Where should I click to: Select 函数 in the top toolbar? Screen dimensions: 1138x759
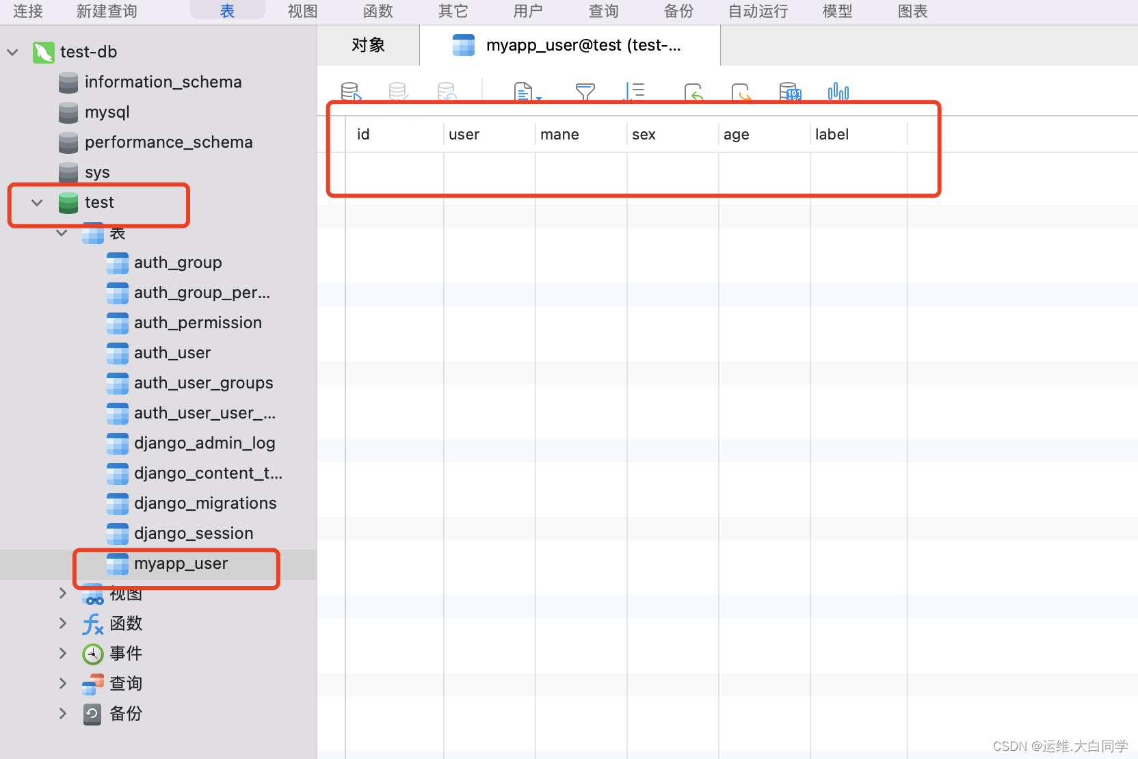(378, 11)
